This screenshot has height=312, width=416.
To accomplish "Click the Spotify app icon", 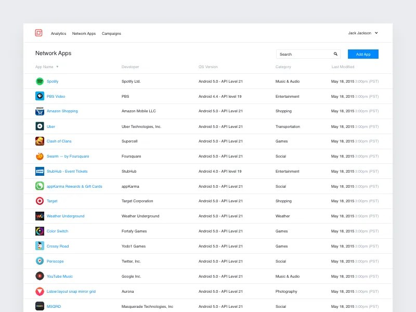I will [x=40, y=81].
